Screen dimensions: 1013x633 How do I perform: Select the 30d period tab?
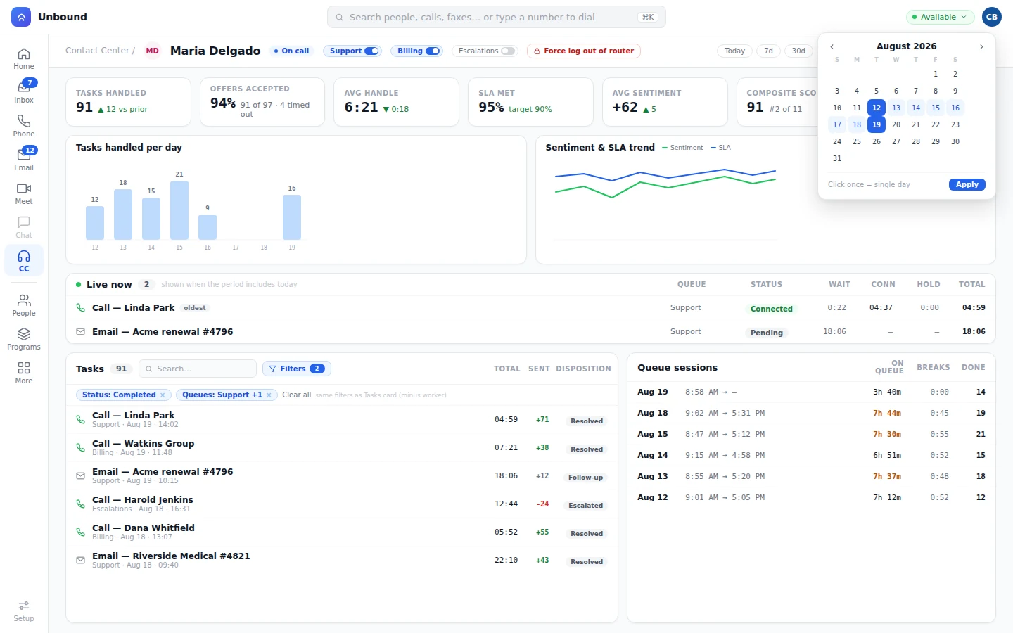pos(798,51)
